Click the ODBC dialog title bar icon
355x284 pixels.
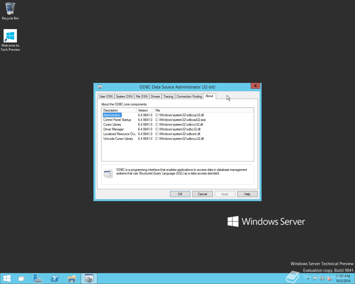pos(100,87)
